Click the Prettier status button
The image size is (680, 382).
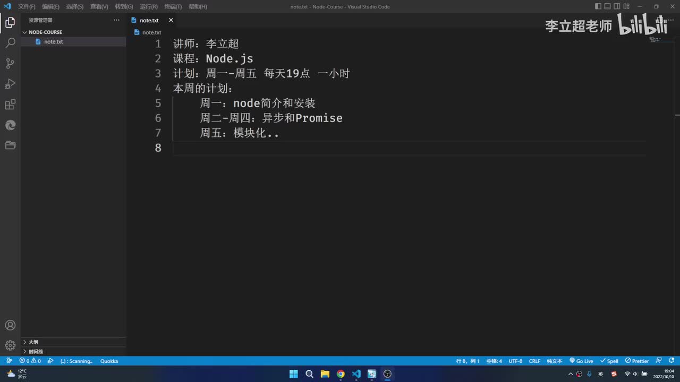[x=637, y=361]
